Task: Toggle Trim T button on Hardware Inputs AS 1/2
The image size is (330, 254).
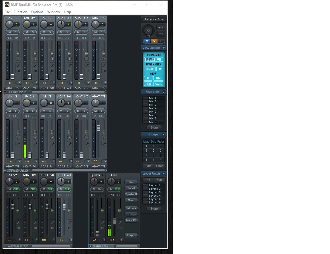Action: (52, 59)
